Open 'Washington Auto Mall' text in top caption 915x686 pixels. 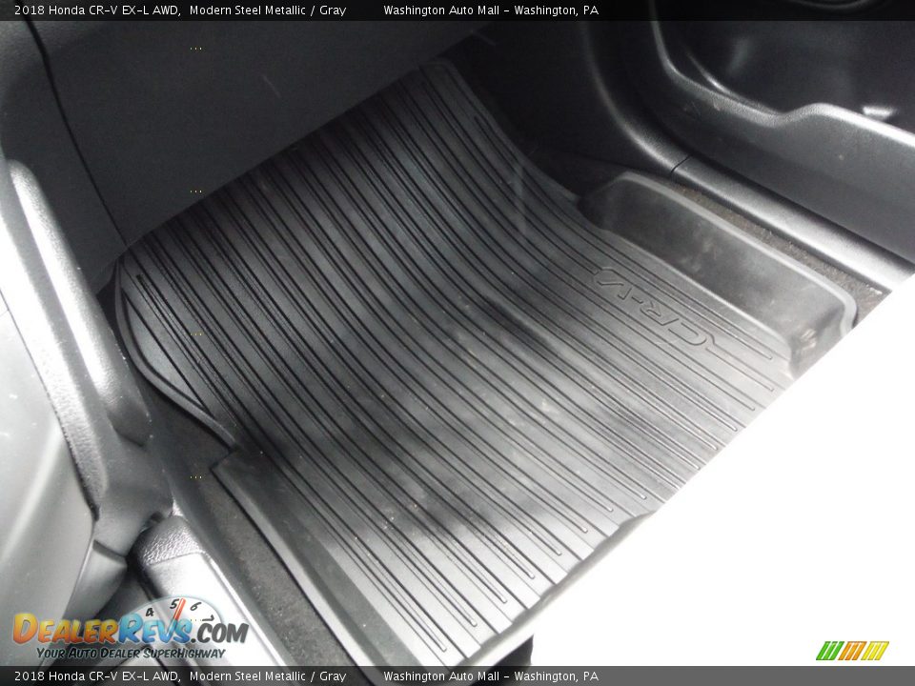441,10
